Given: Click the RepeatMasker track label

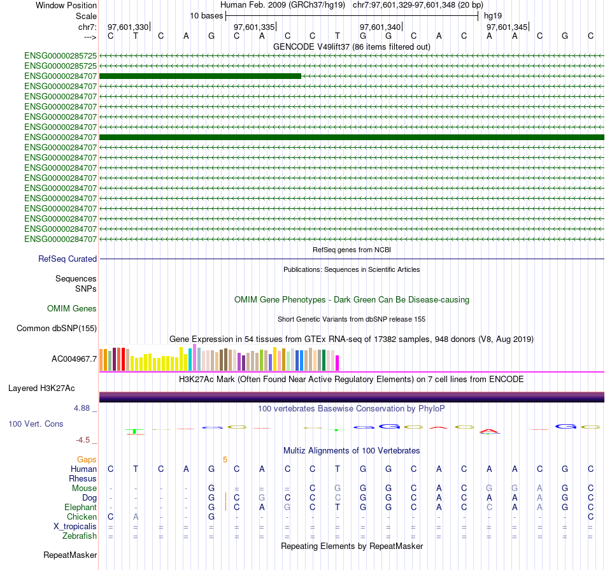Looking at the screenshot, I should 70,555.
